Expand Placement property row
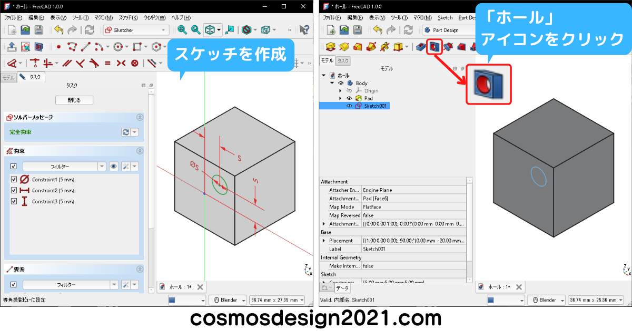This screenshot has height=331, width=632. tap(324, 241)
